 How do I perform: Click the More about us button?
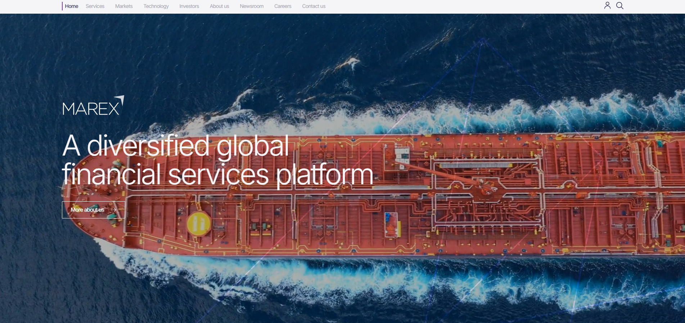[94, 210]
